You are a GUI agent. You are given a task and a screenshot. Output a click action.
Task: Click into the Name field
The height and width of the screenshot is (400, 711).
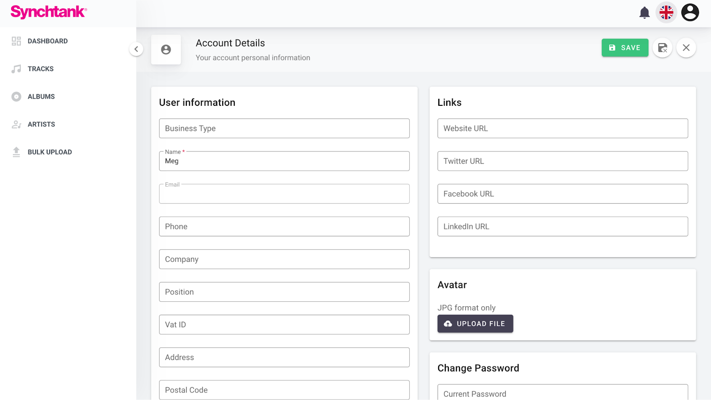284,161
